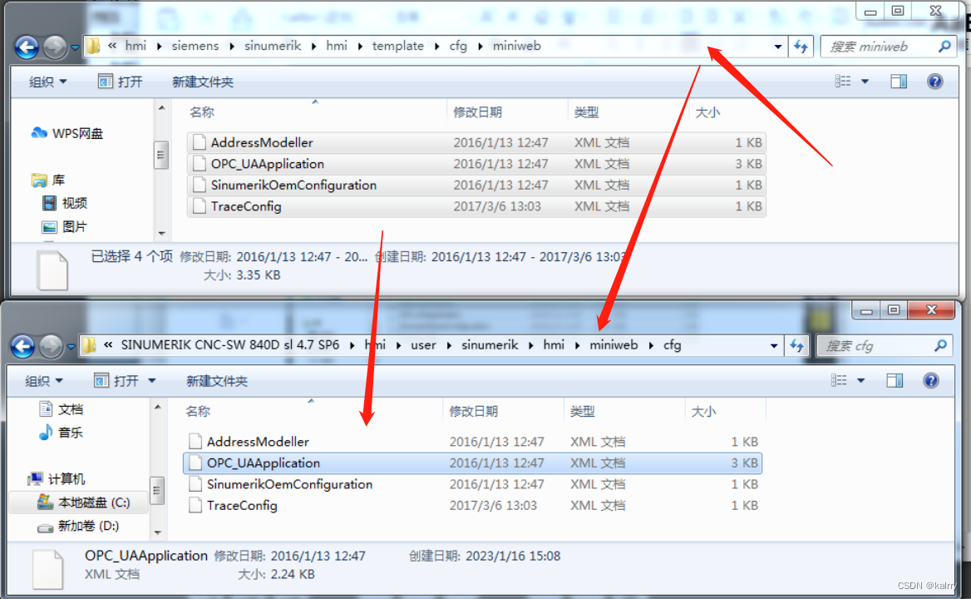Select 音乐 in bottom navigation pane
971x599 pixels.
pyautogui.click(x=61, y=433)
